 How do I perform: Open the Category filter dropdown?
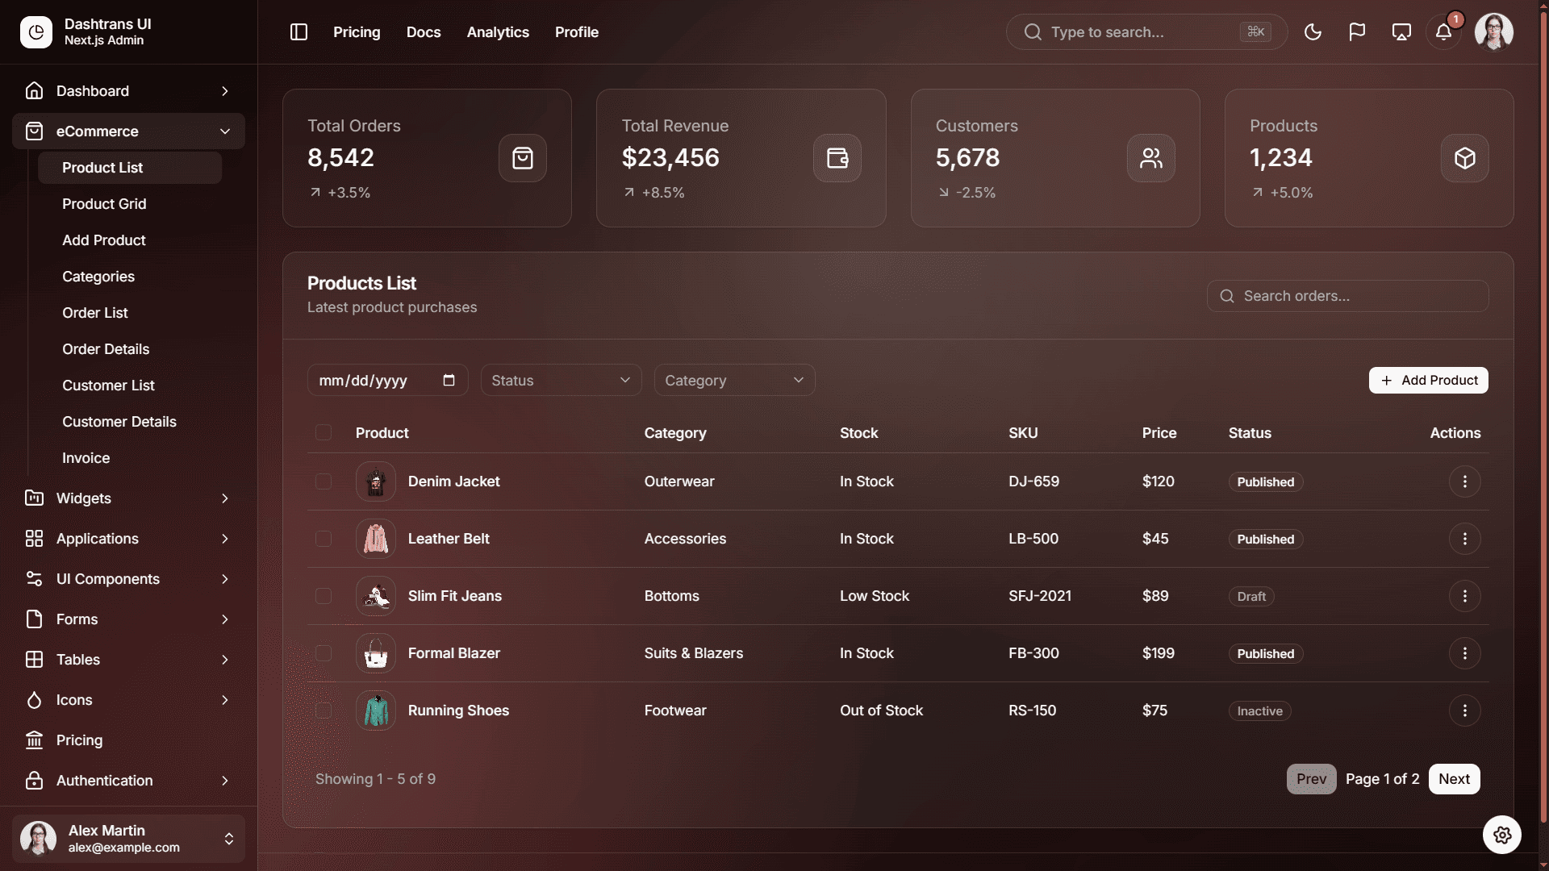pyautogui.click(x=734, y=380)
